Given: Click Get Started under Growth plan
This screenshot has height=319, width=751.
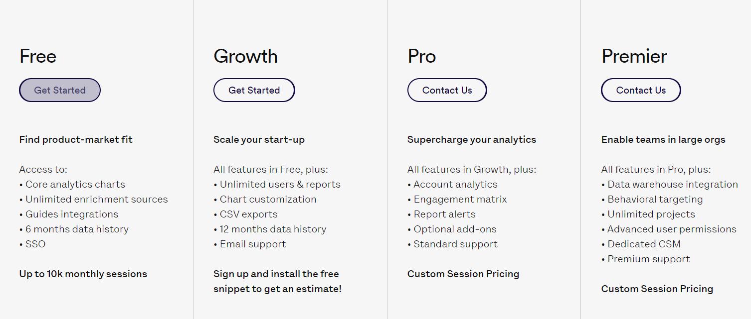Looking at the screenshot, I should coord(254,90).
